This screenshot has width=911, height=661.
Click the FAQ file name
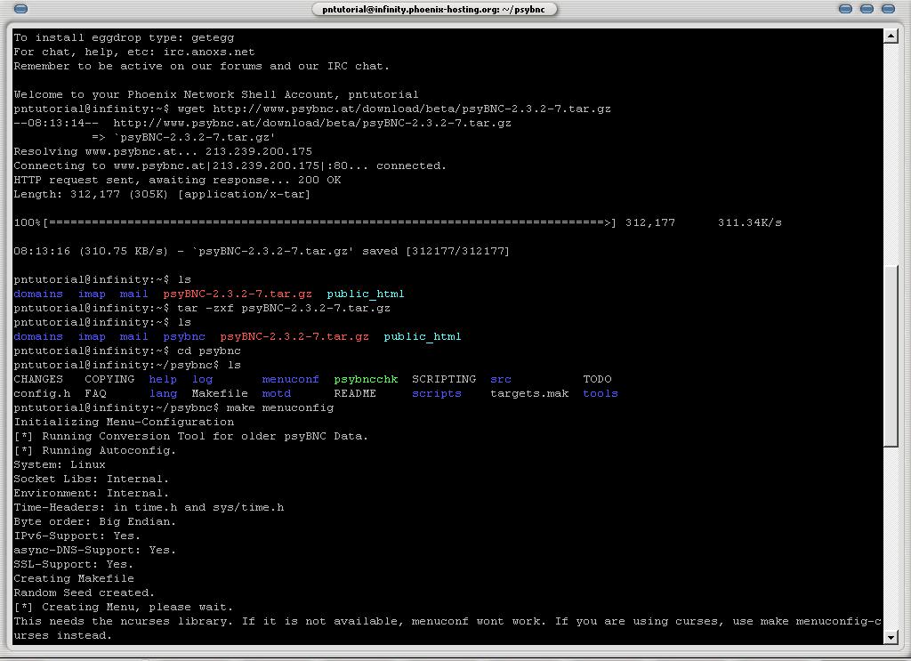95,394
